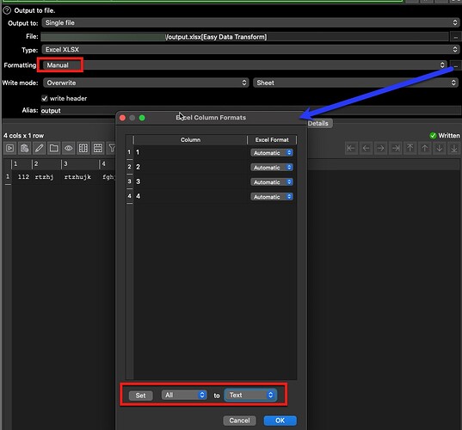Open the All columns selector dropdown

coord(184,395)
